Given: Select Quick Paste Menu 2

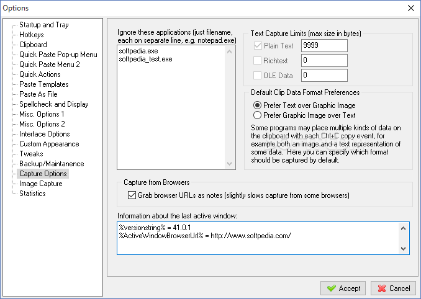Looking at the screenshot, I should point(50,65).
